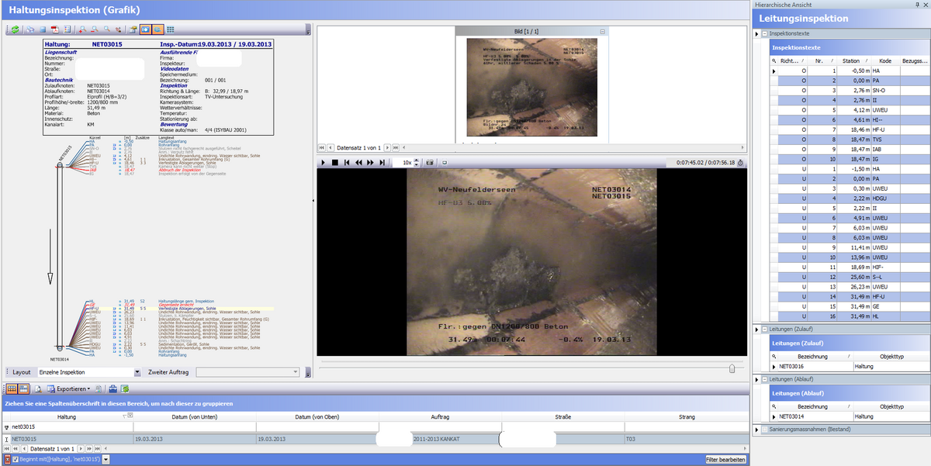Click the video timeline slider handle
931x466 pixels.
[x=732, y=369]
